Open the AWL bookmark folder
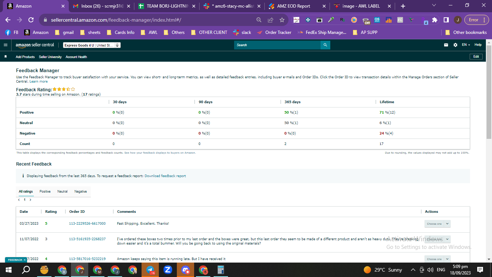 point(149,32)
